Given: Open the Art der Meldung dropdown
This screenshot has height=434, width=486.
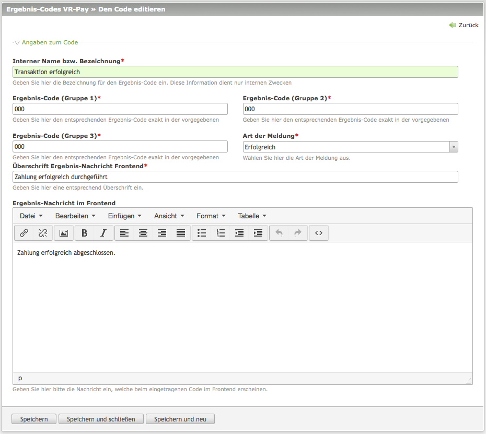Looking at the screenshot, I should click(x=350, y=147).
